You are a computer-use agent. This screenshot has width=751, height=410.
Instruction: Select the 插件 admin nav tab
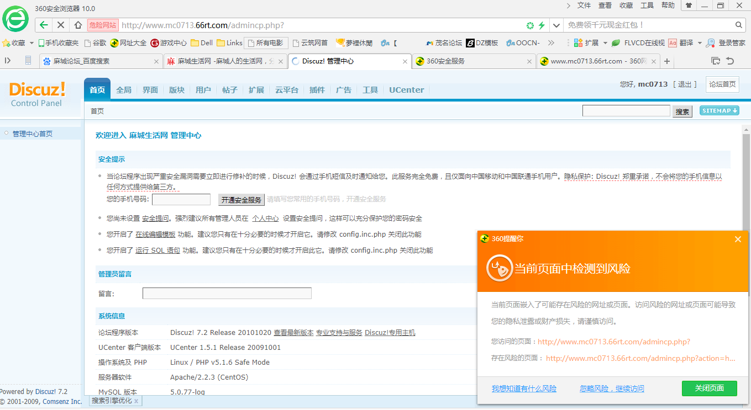click(x=317, y=90)
